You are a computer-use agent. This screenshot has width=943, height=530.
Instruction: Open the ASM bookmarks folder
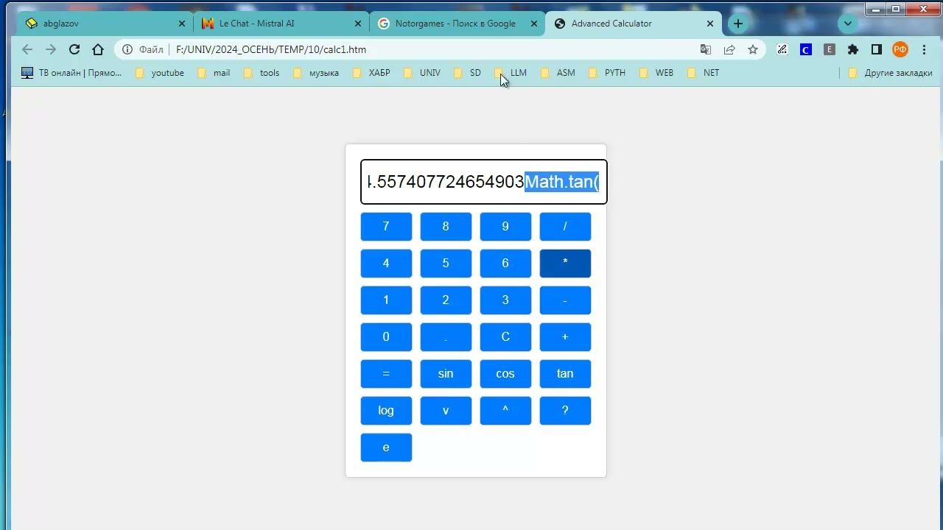[558, 73]
